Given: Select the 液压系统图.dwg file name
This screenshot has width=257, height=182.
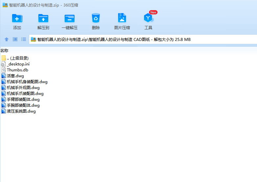Looking at the screenshot, I should (21, 111).
